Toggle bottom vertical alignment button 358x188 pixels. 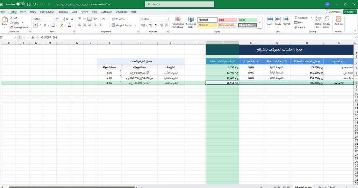89,19
